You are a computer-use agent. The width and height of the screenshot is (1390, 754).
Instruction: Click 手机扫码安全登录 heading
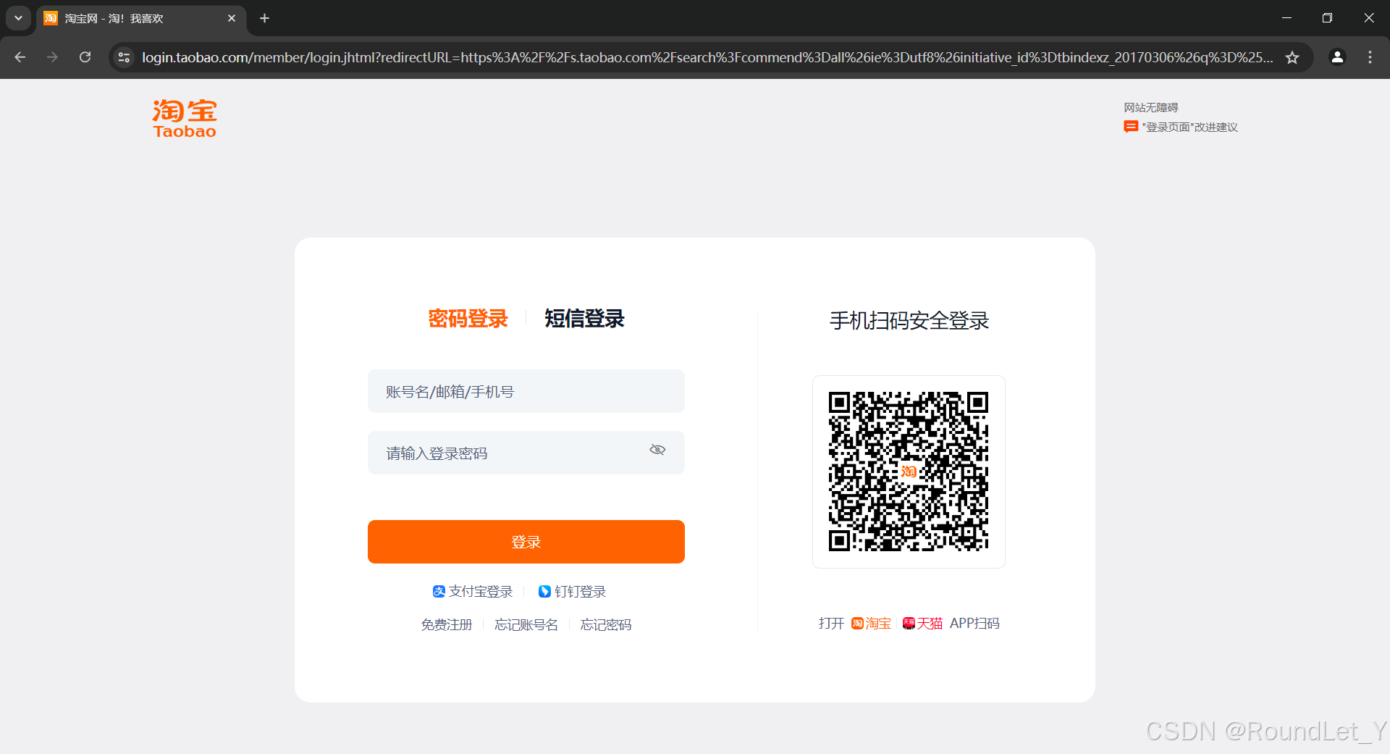click(909, 320)
